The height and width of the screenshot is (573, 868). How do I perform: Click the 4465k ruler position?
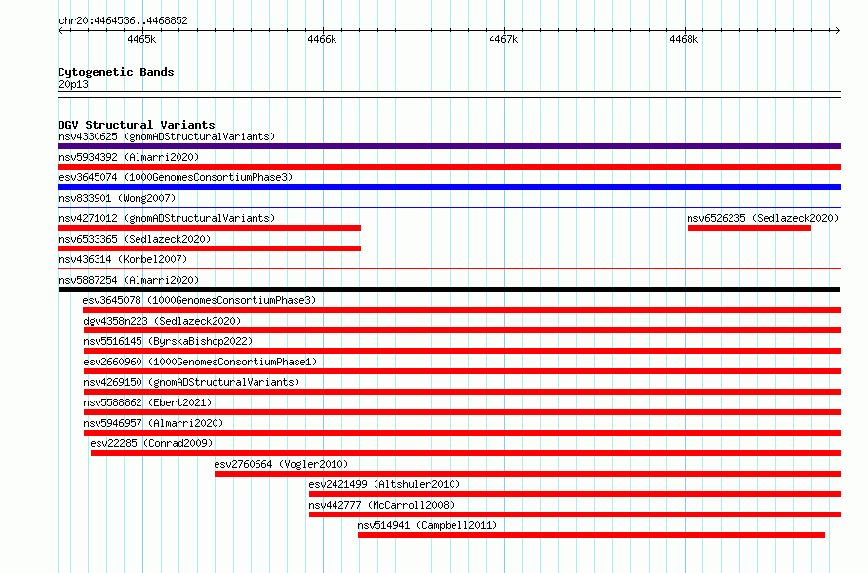click(141, 39)
